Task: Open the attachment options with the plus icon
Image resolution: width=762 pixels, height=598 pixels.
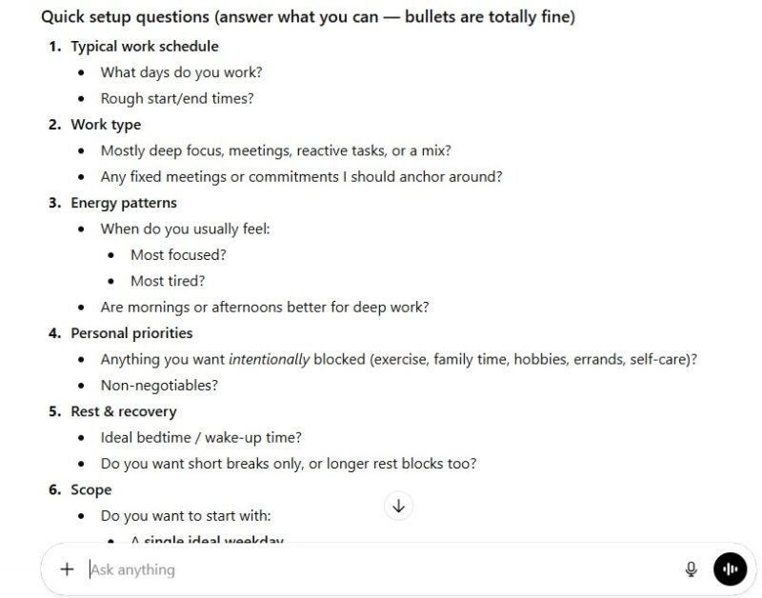Action: point(67,568)
